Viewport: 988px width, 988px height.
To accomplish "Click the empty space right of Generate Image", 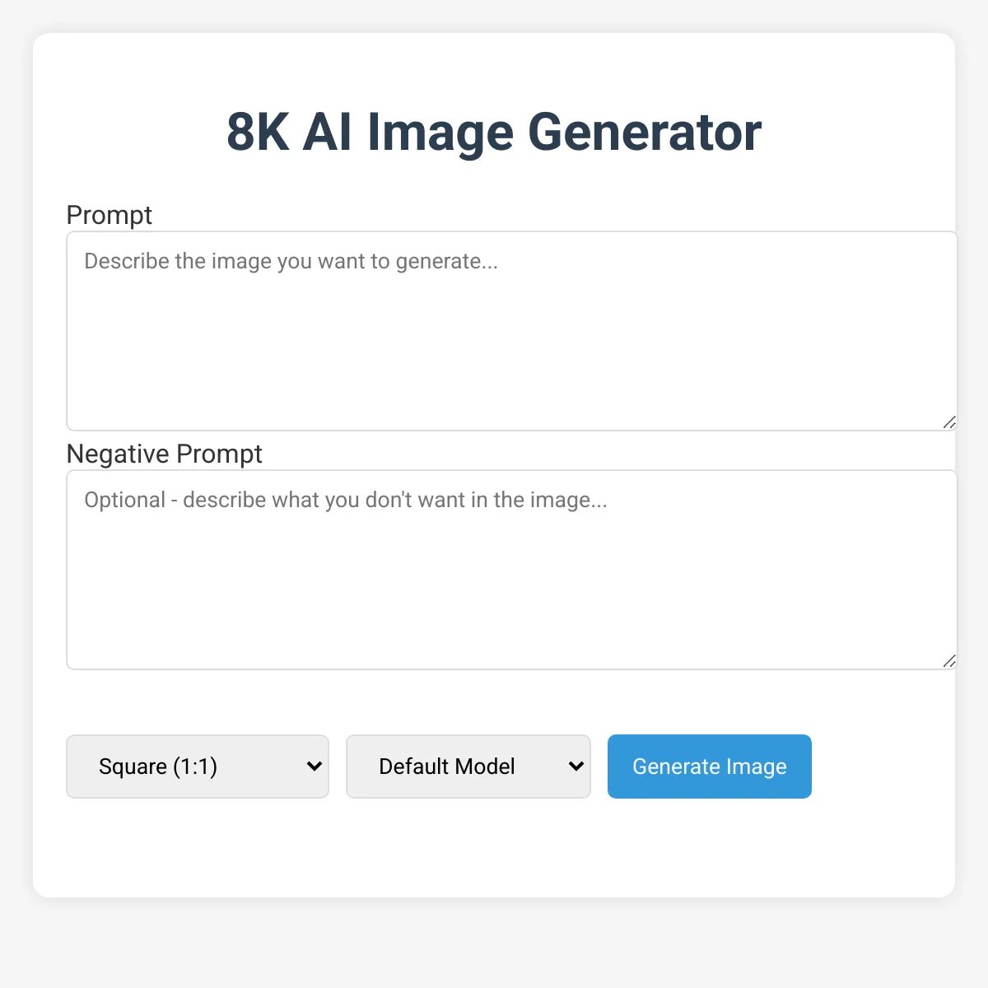I will [x=881, y=767].
